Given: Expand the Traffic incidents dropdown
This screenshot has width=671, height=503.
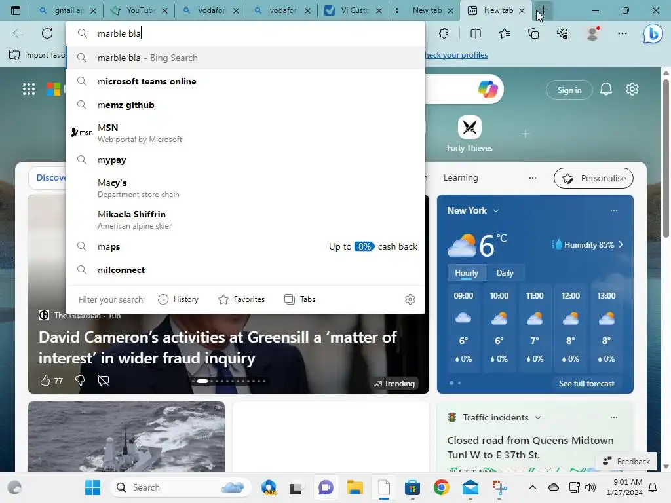Looking at the screenshot, I should 538,417.
